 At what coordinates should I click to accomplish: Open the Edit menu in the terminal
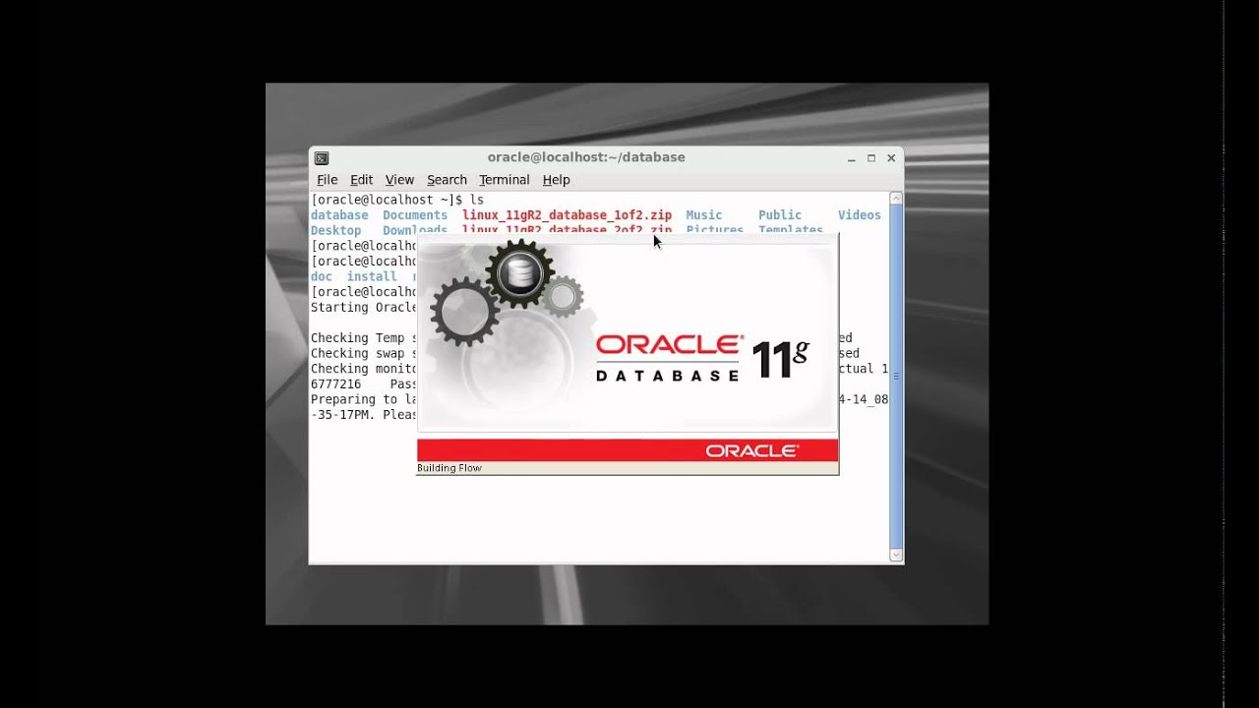(x=361, y=180)
